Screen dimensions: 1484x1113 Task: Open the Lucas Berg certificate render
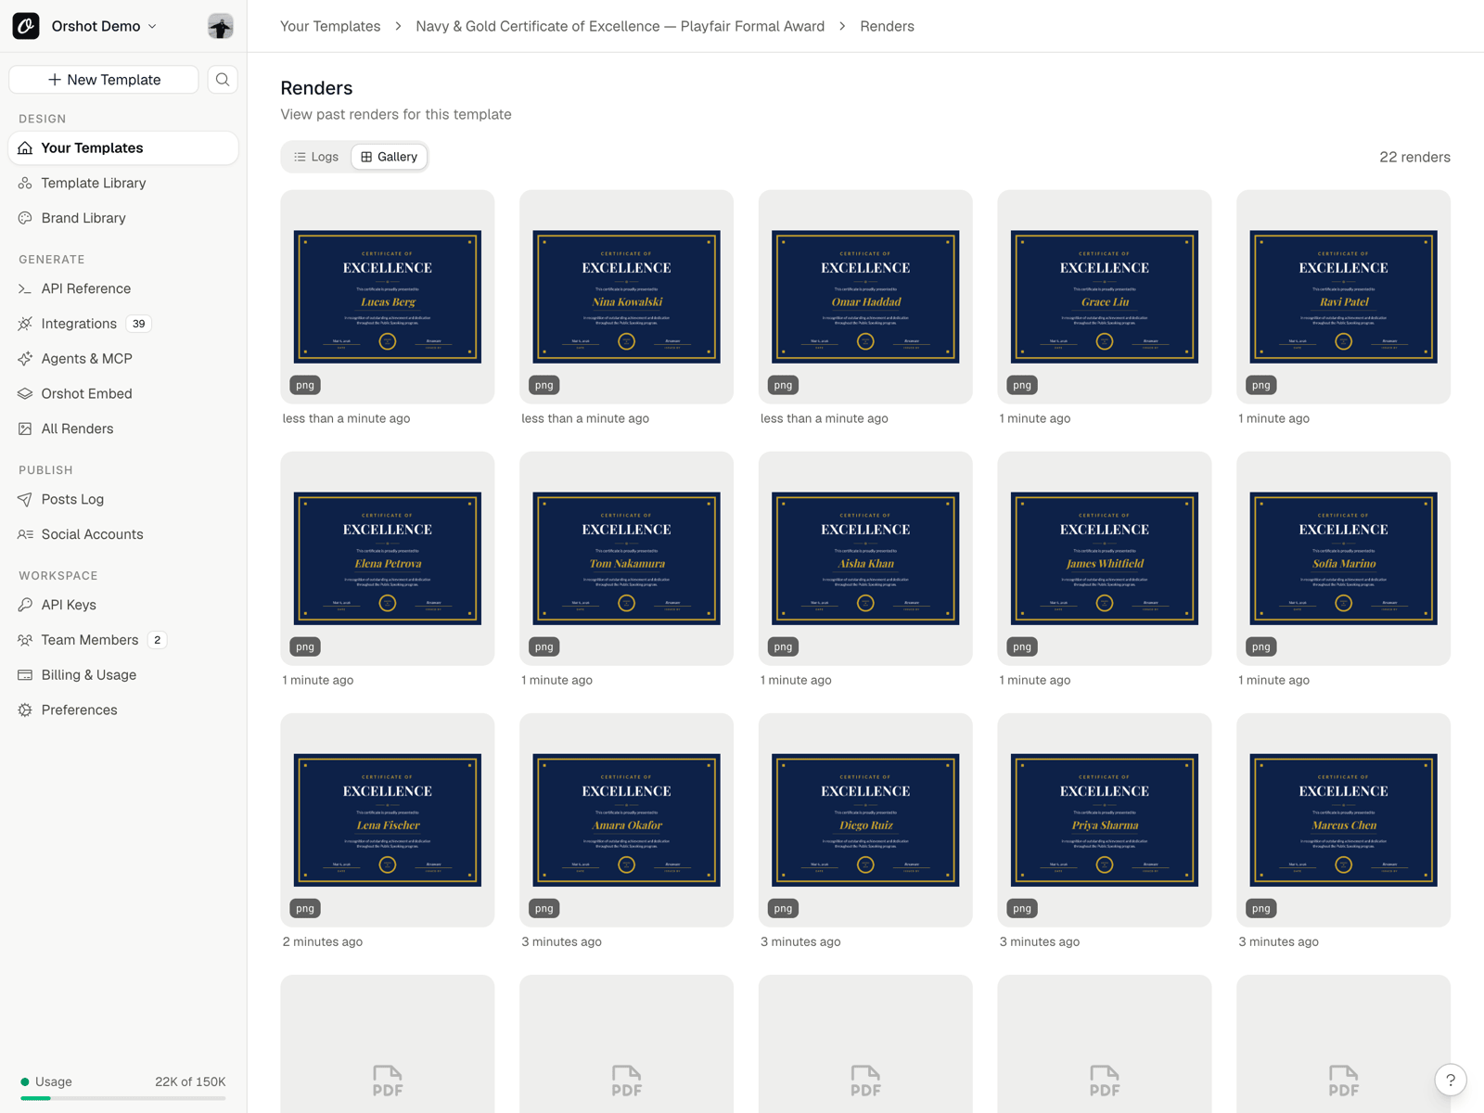point(388,297)
